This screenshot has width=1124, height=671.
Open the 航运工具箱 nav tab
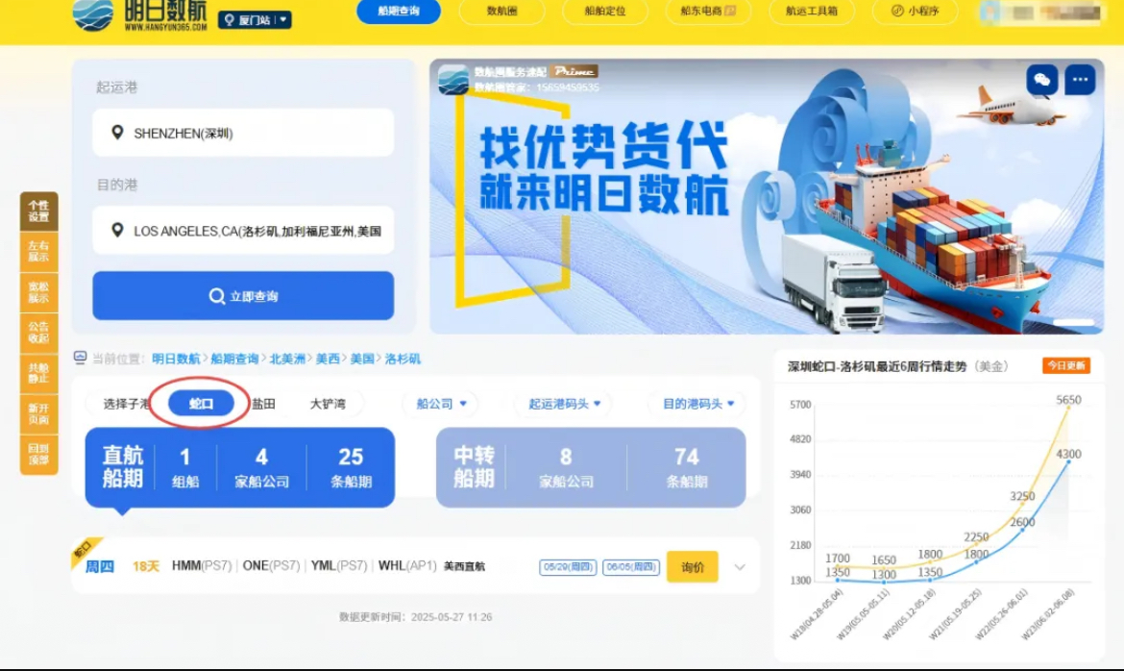tap(812, 11)
